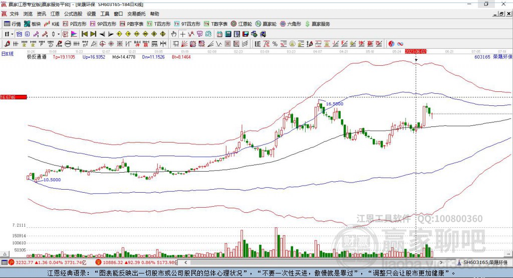Click the n² numeric tool icon
Screen dimensions: 513x278
(85, 44)
